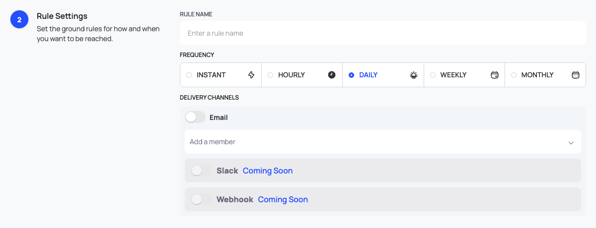Image resolution: width=596 pixels, height=228 pixels.
Task: Click the Slack label text
Action: pyautogui.click(x=227, y=171)
